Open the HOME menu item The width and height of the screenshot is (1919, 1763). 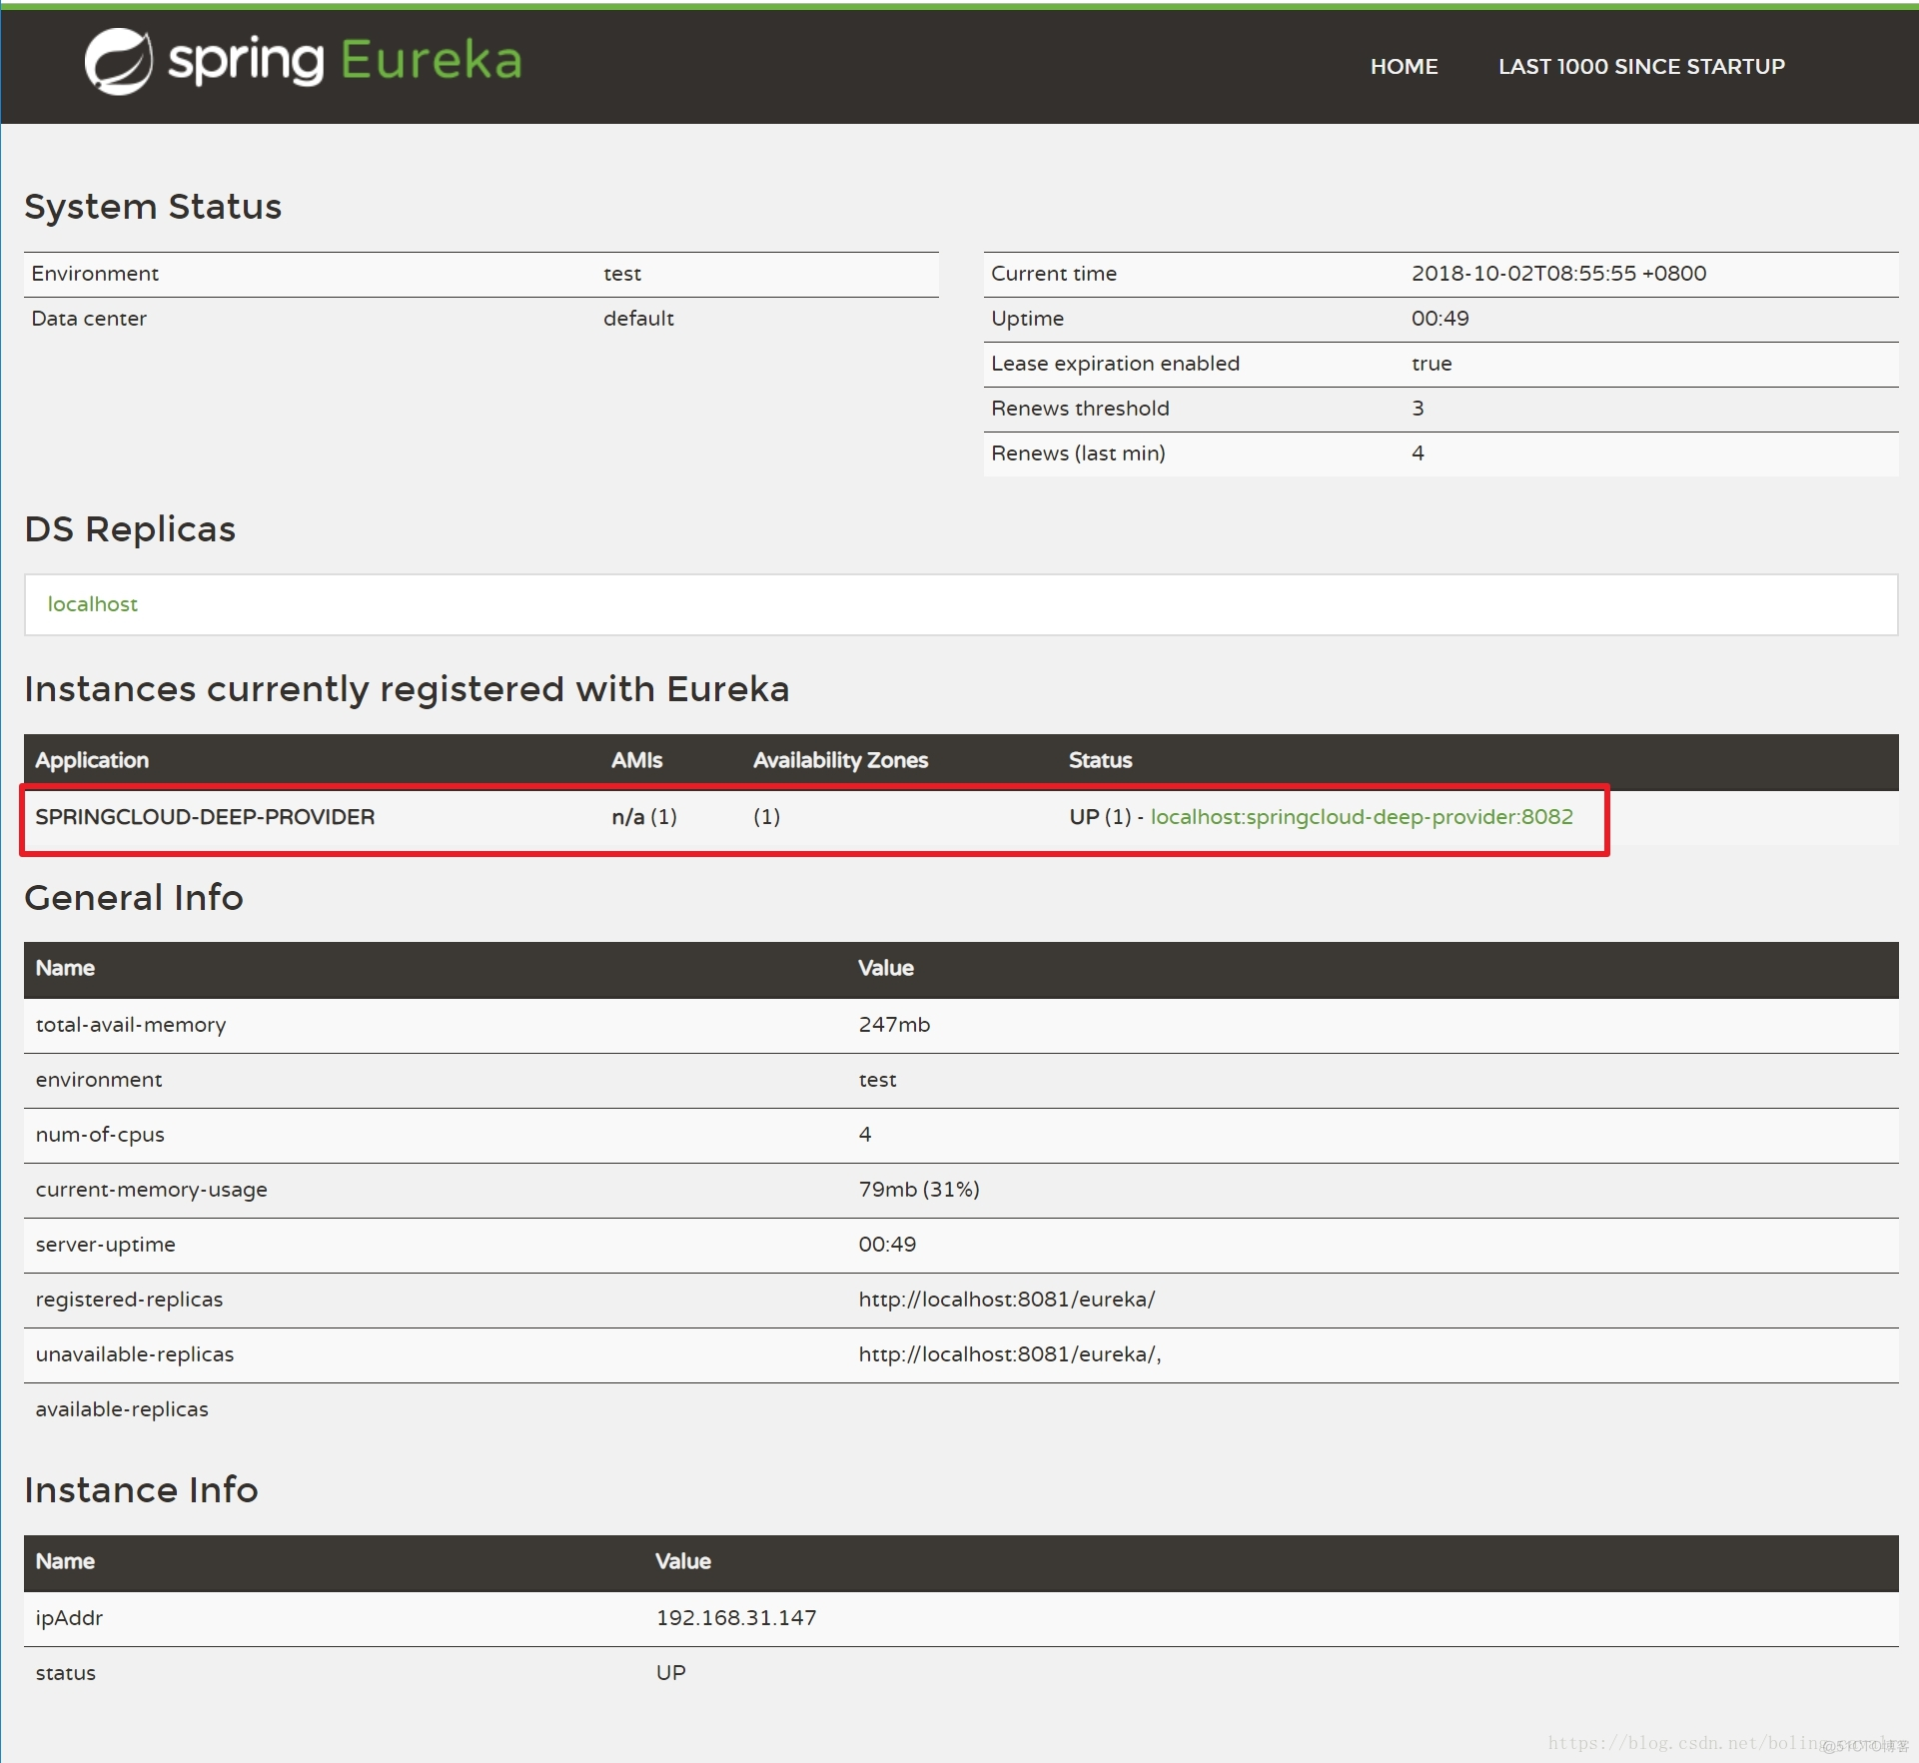pyautogui.click(x=1404, y=67)
